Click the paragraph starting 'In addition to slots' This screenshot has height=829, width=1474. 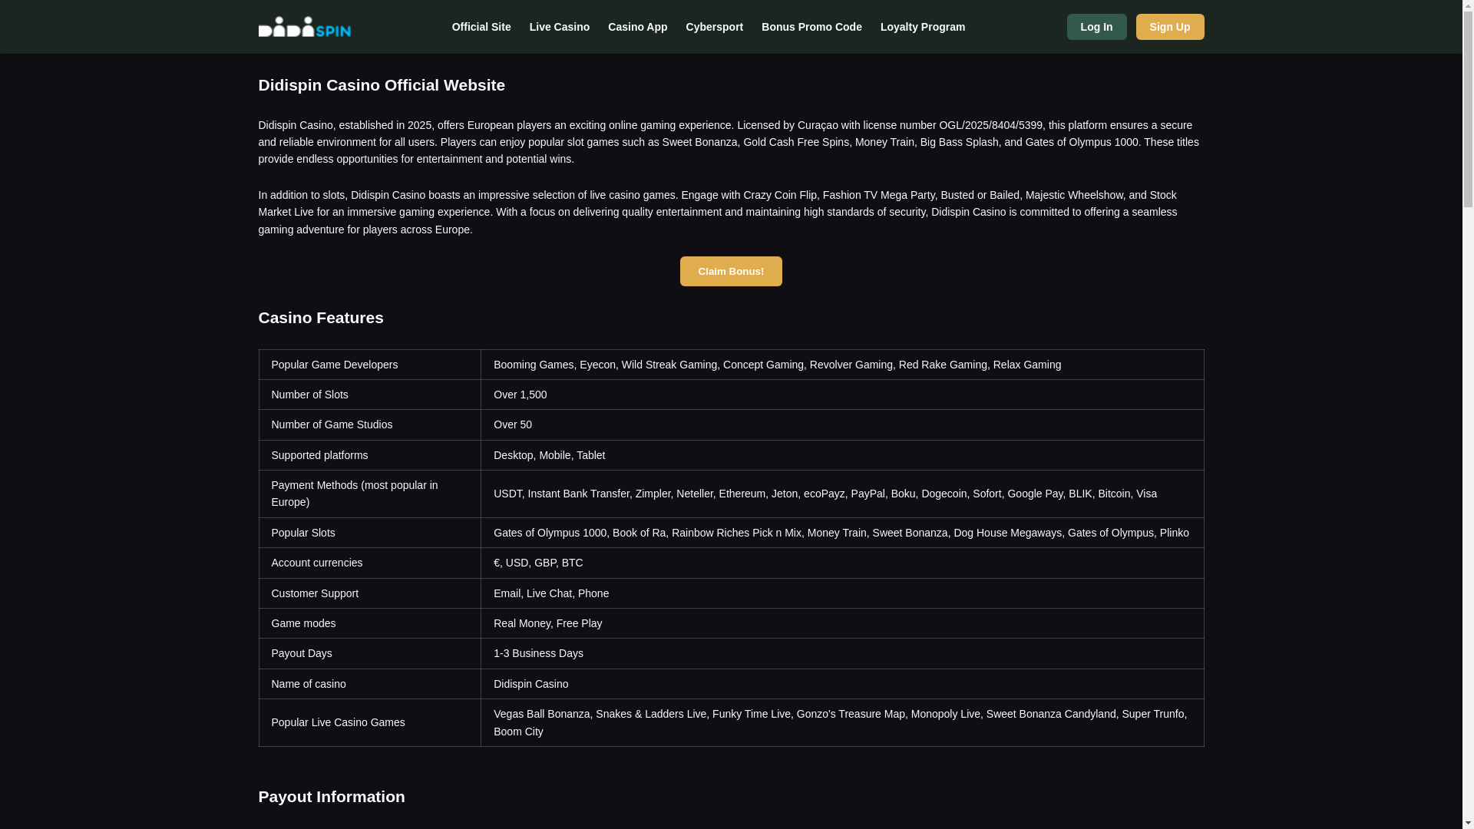729,212
